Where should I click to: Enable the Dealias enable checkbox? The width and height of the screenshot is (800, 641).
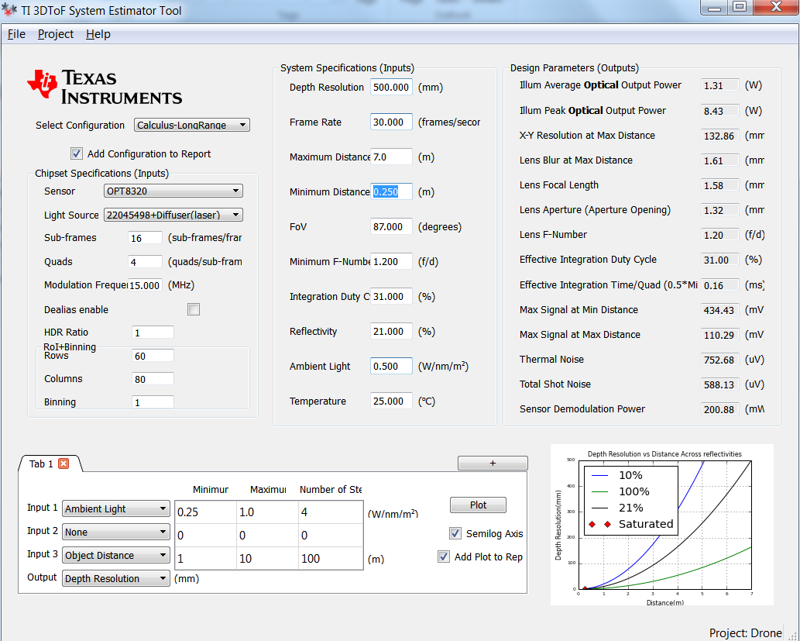[194, 309]
